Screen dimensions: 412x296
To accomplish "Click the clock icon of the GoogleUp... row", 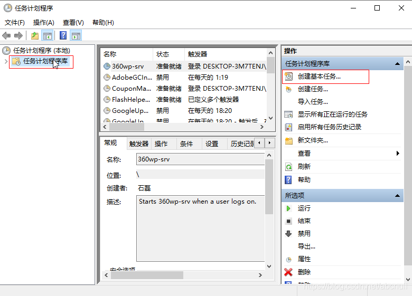I will coord(107,110).
